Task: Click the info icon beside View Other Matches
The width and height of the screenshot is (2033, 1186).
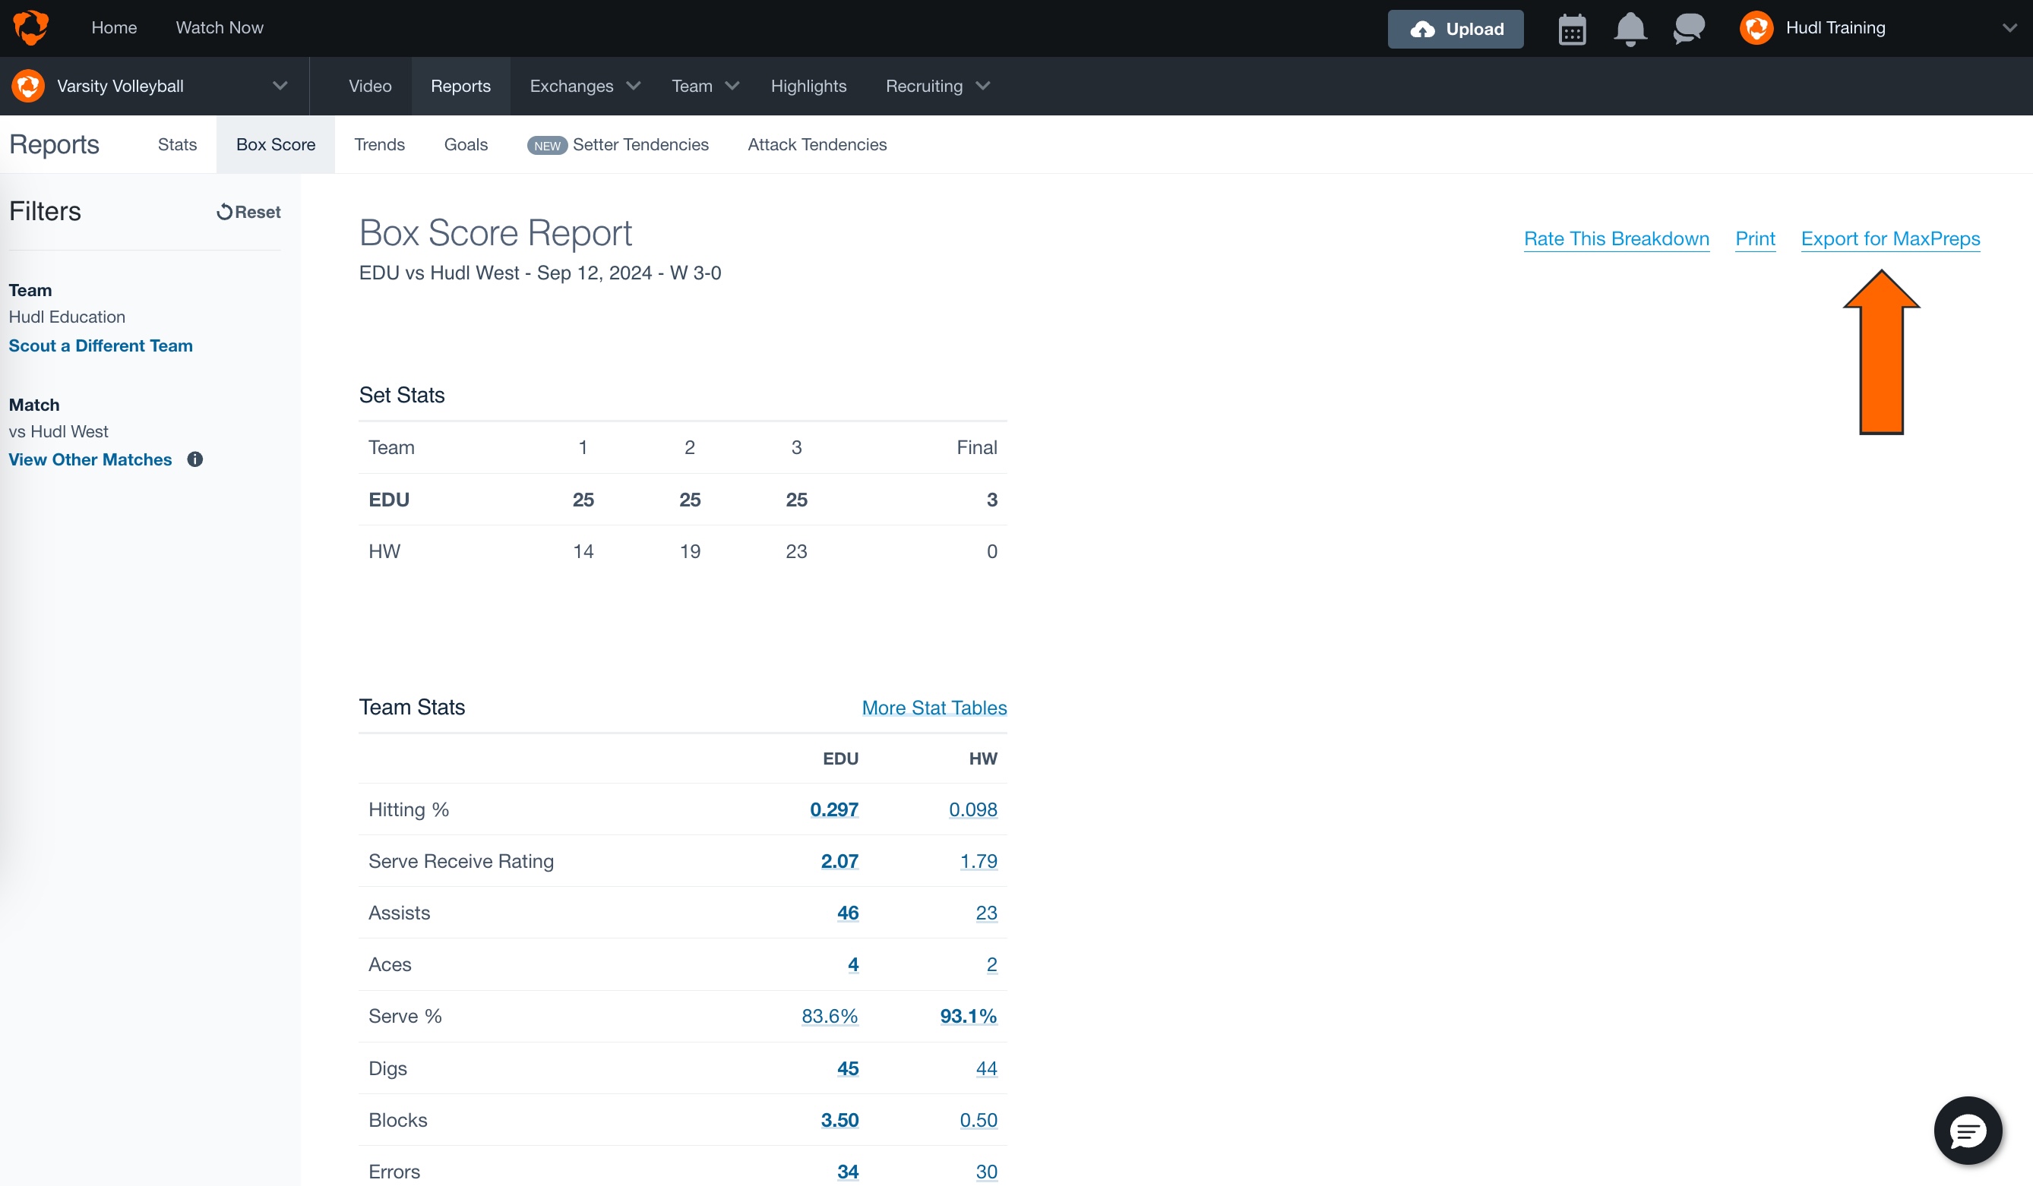Action: tap(194, 459)
